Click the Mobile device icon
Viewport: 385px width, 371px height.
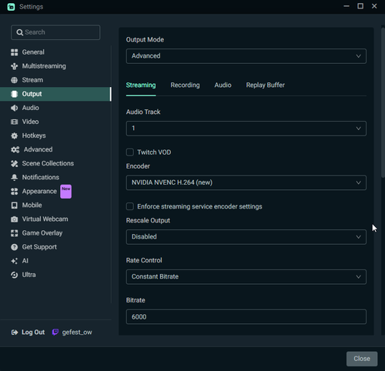point(15,206)
